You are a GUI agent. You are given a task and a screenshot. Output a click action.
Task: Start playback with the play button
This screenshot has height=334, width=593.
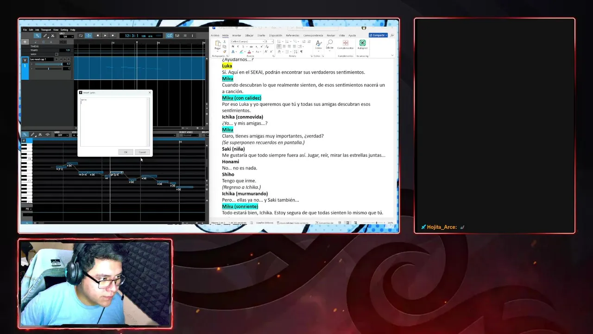[x=105, y=36]
